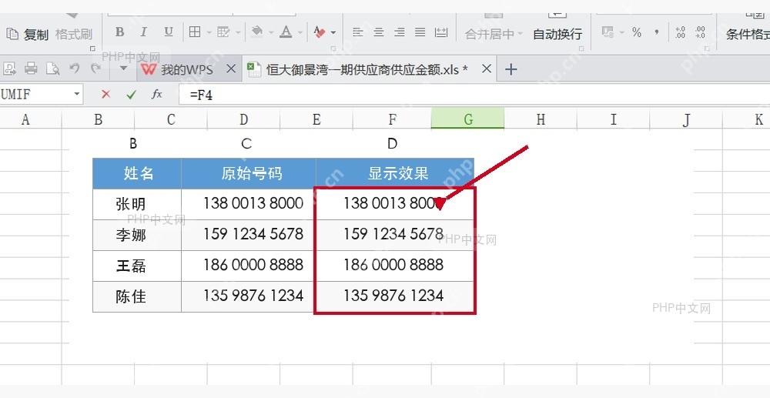770x398 pixels.
Task: Toggle italic formatting
Action: pos(144,32)
